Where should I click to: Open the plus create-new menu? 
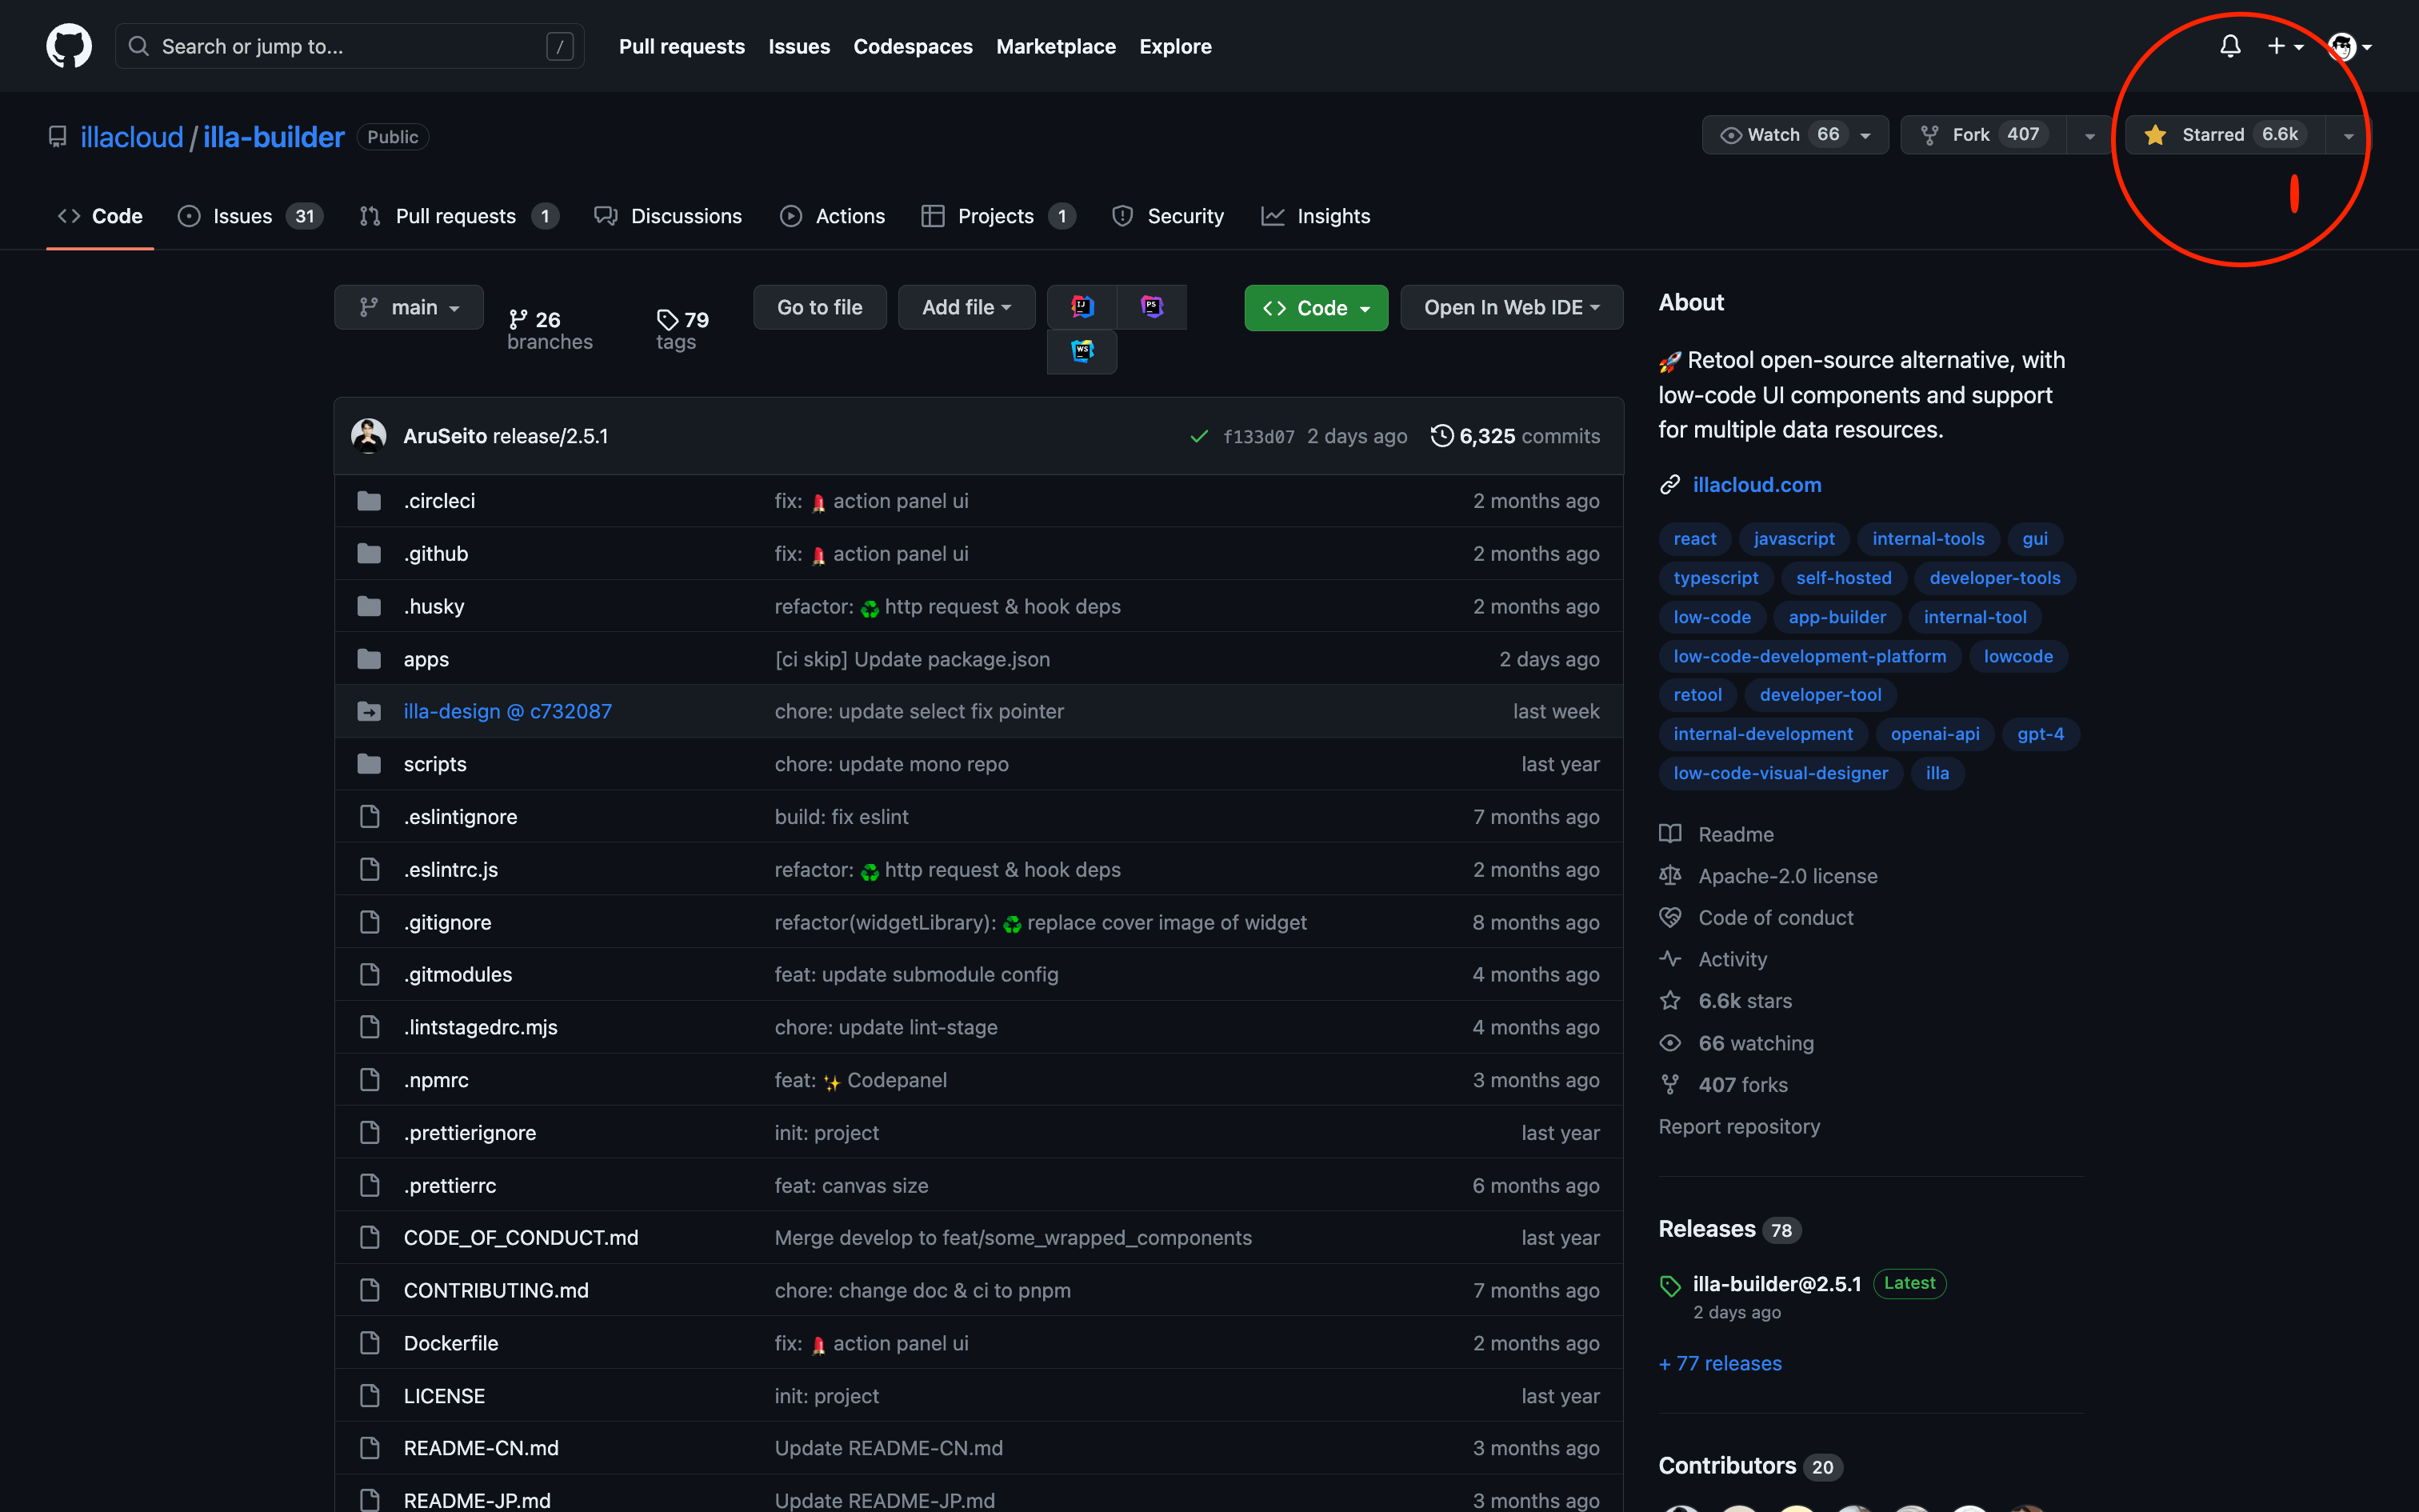coord(2285,46)
